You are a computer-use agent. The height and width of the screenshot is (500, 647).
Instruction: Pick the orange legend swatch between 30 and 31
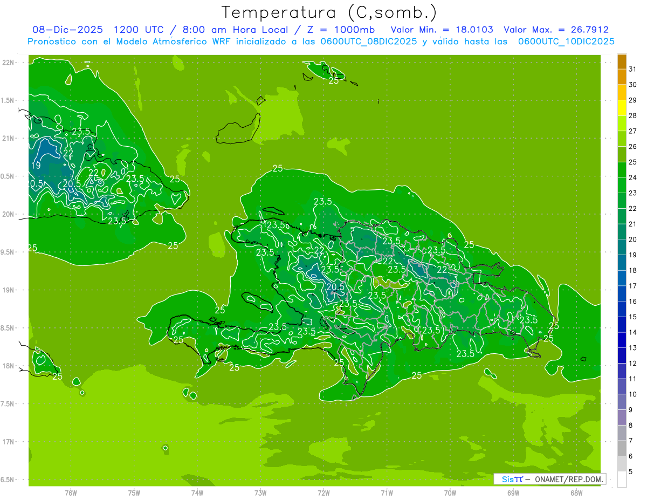point(622,77)
